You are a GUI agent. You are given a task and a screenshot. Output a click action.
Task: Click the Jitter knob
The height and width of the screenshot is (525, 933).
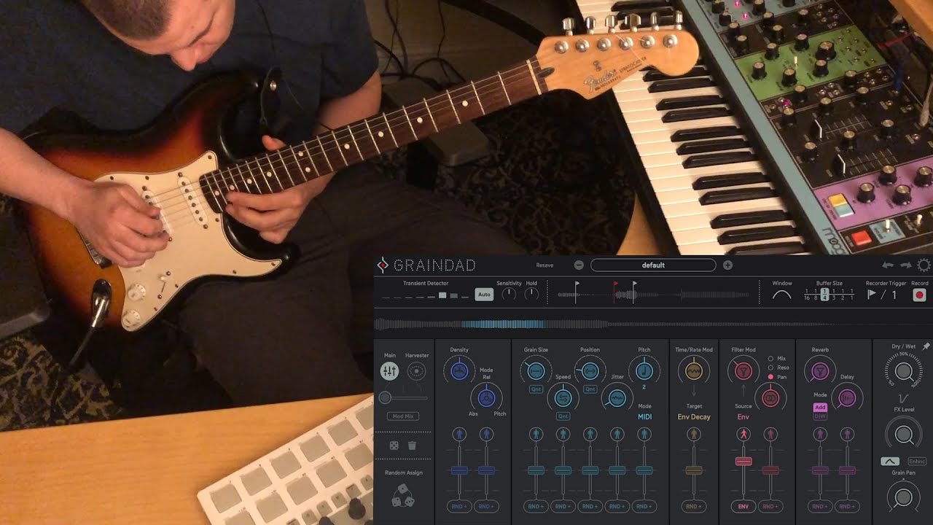coord(617,398)
